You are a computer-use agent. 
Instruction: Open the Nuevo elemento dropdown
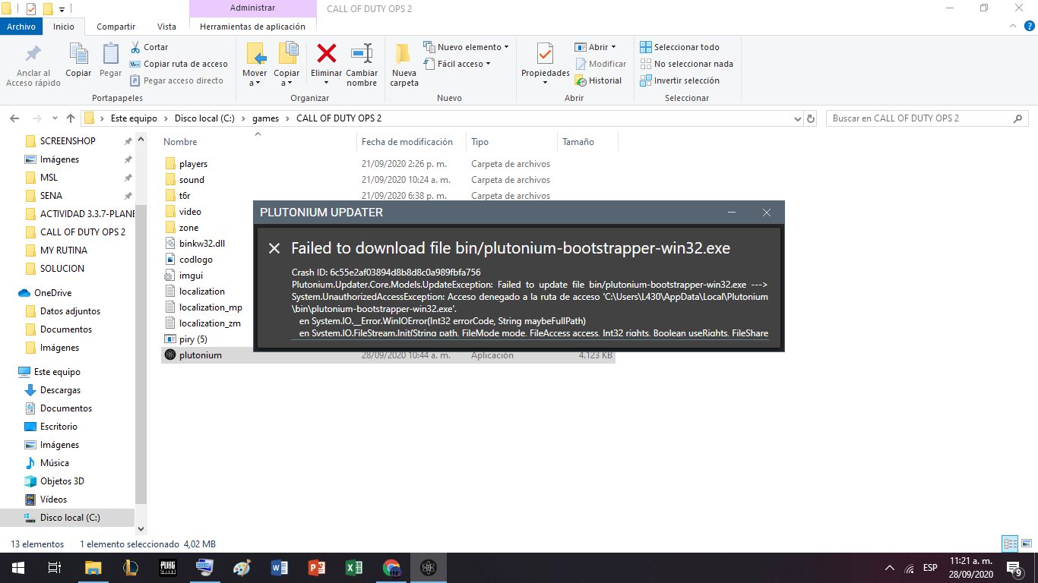[x=466, y=47]
